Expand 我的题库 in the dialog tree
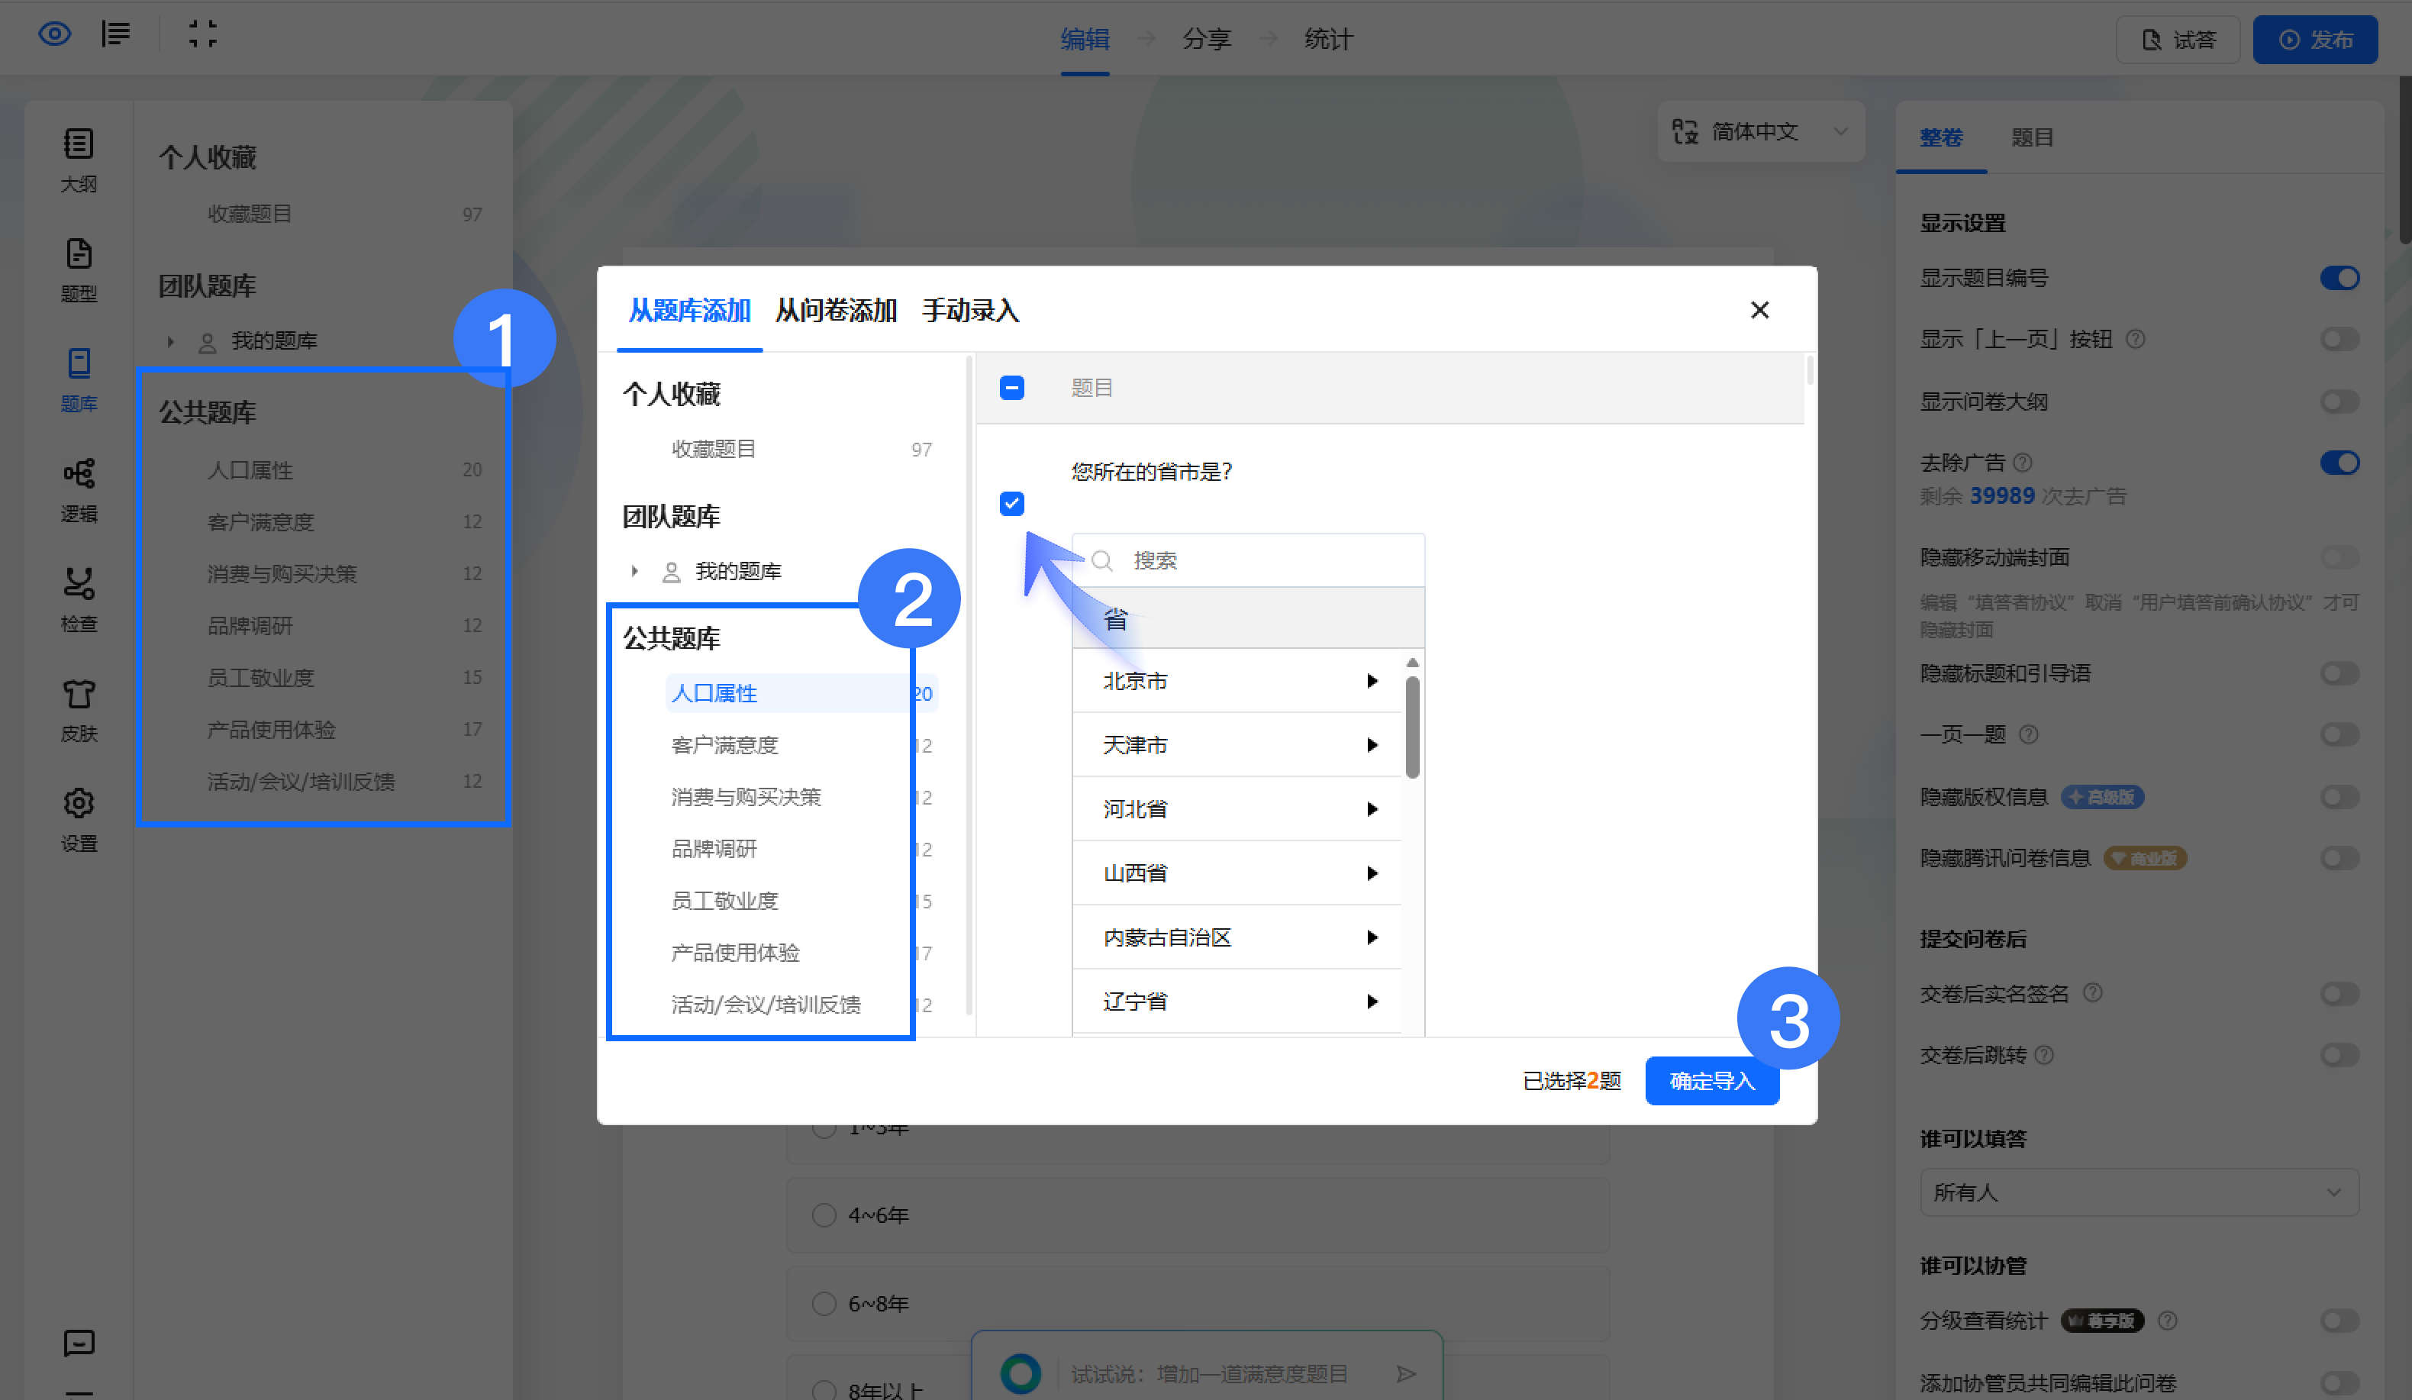 [634, 571]
